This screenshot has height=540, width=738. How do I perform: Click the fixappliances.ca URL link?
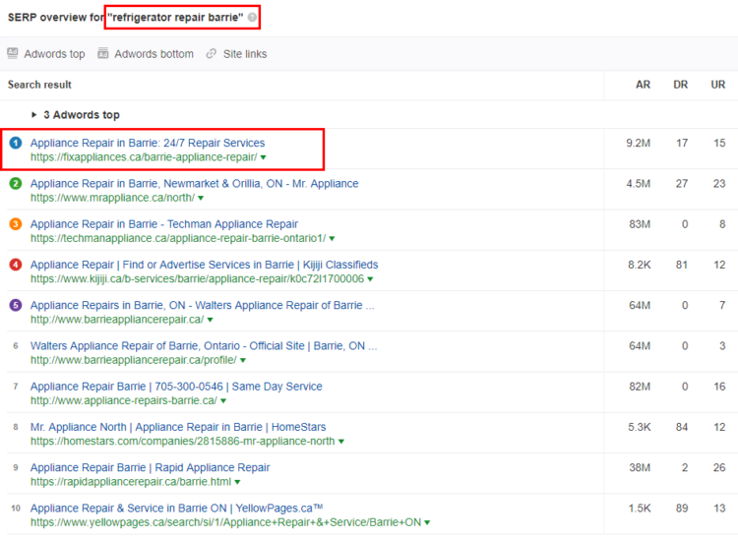[144, 157]
